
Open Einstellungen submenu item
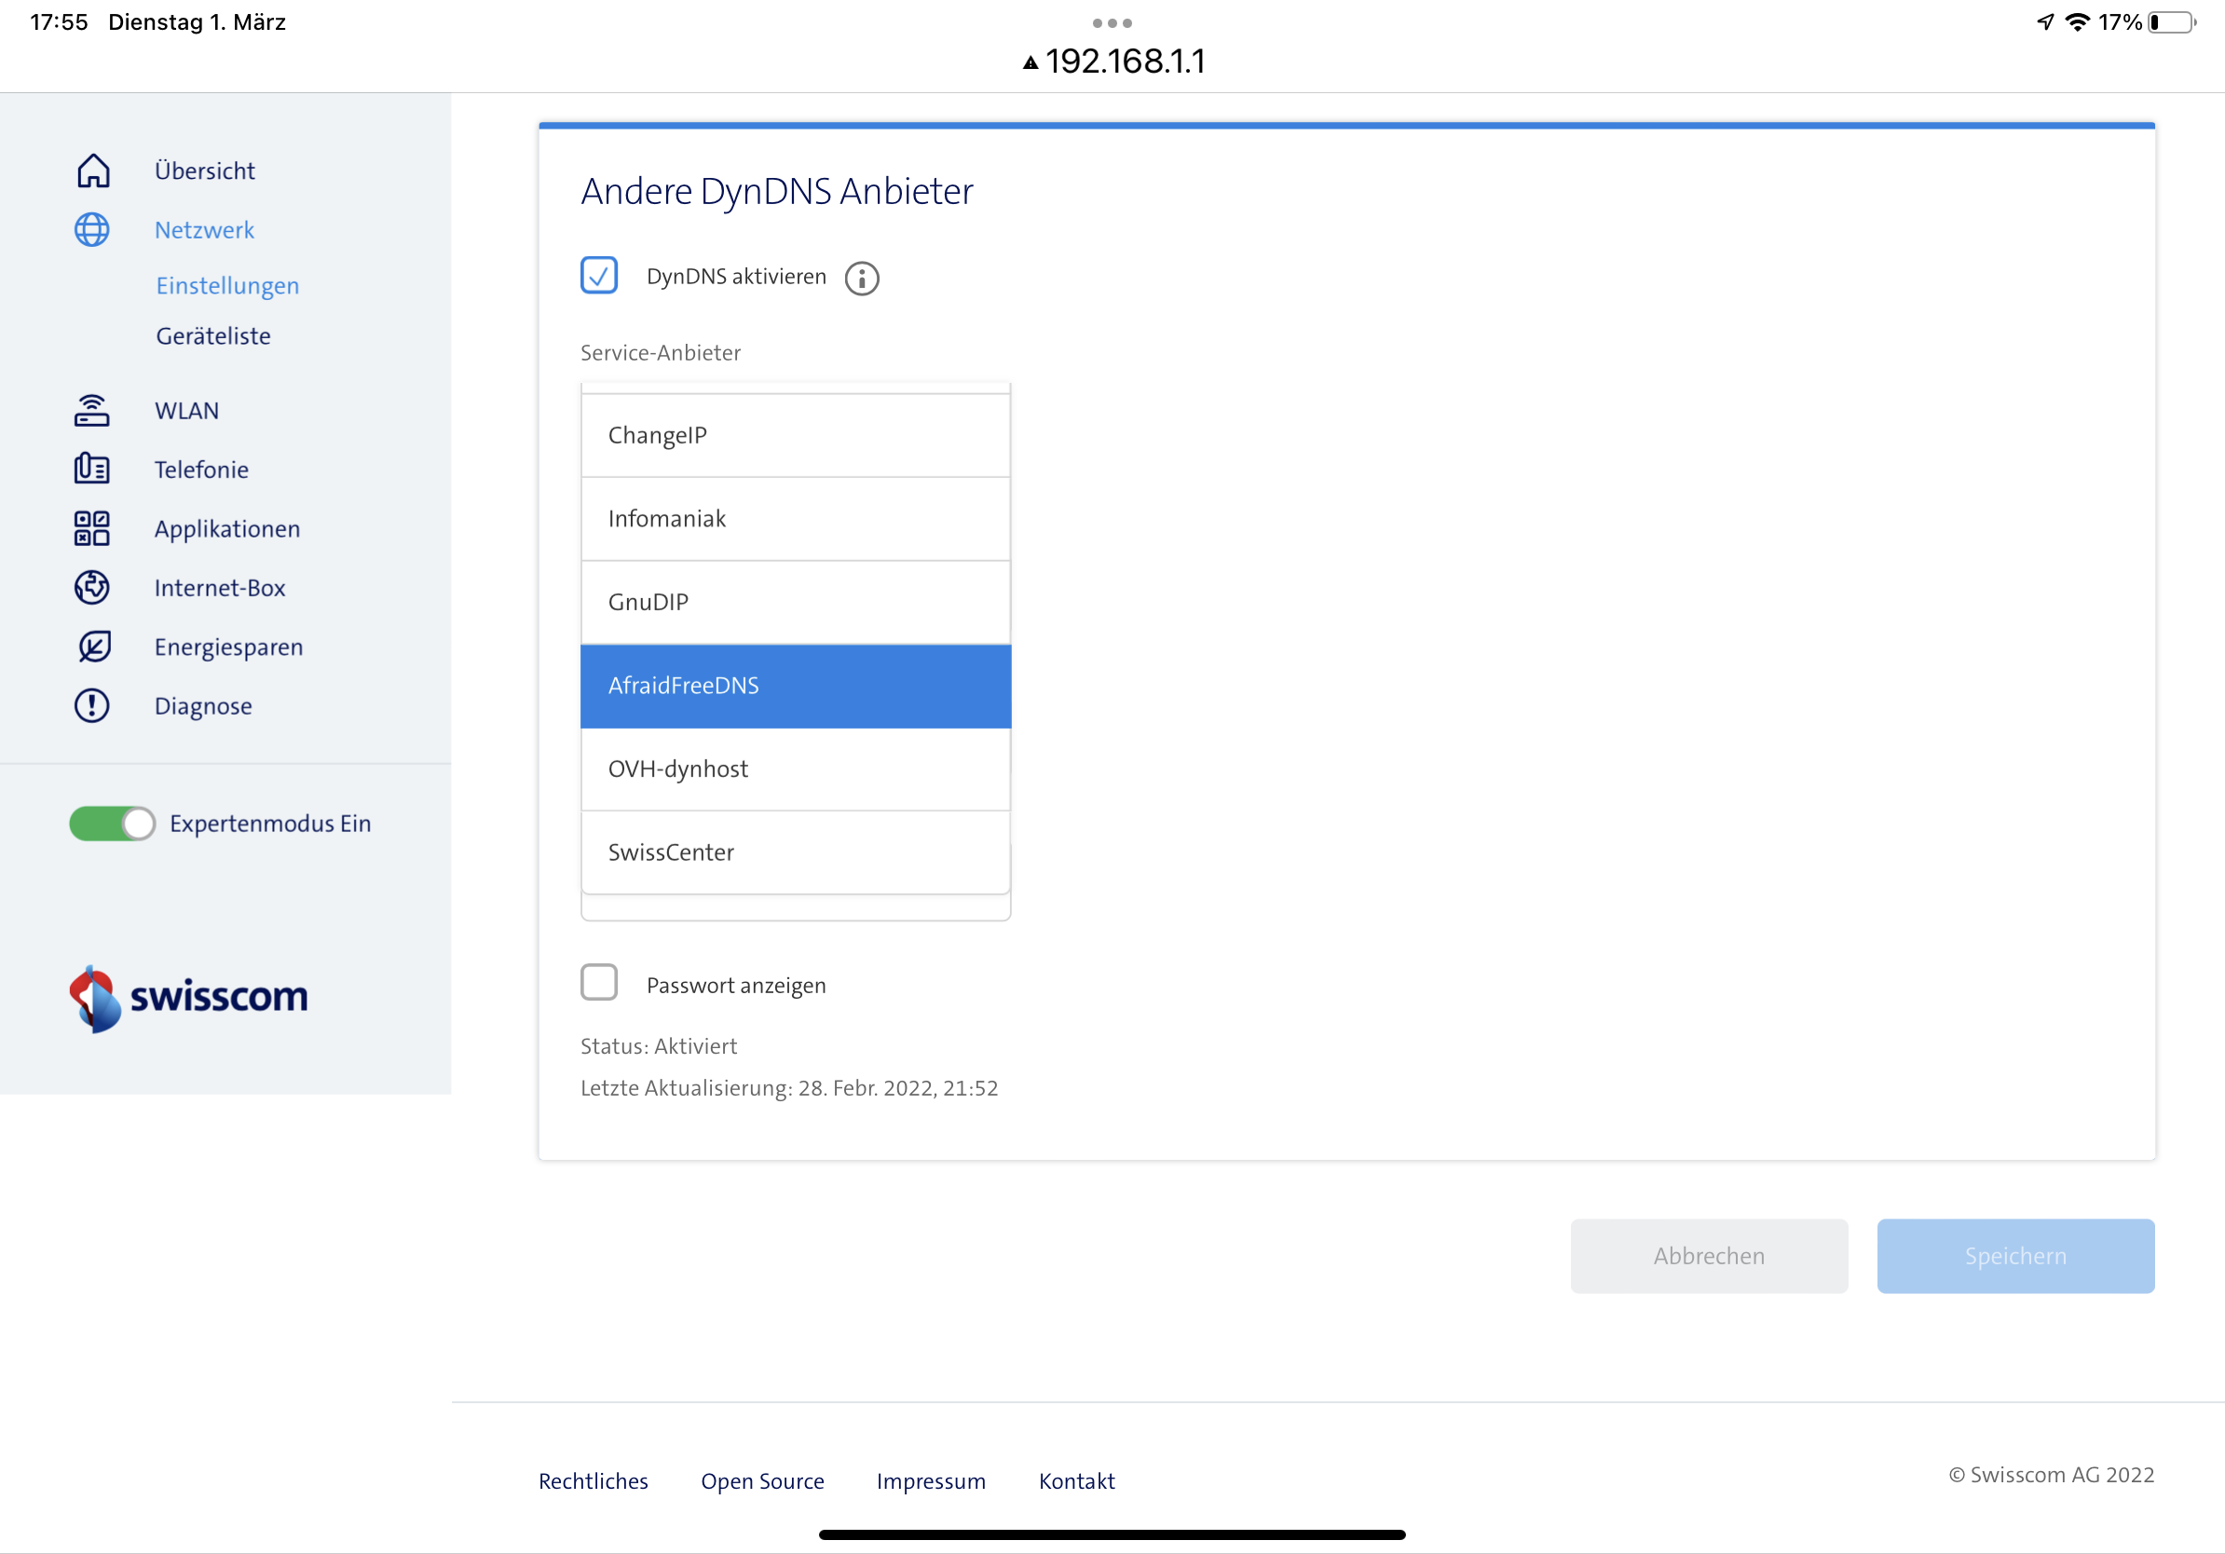click(227, 286)
